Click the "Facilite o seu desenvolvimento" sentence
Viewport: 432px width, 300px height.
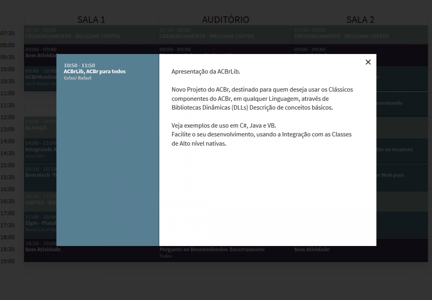point(261,139)
